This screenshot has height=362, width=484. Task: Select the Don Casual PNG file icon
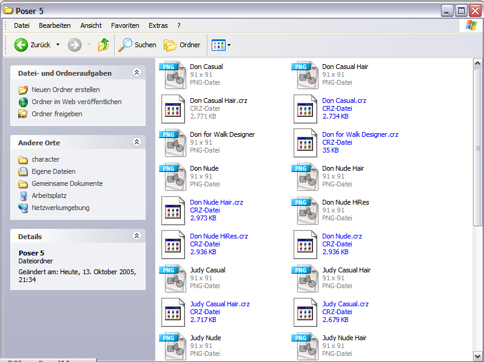(173, 75)
